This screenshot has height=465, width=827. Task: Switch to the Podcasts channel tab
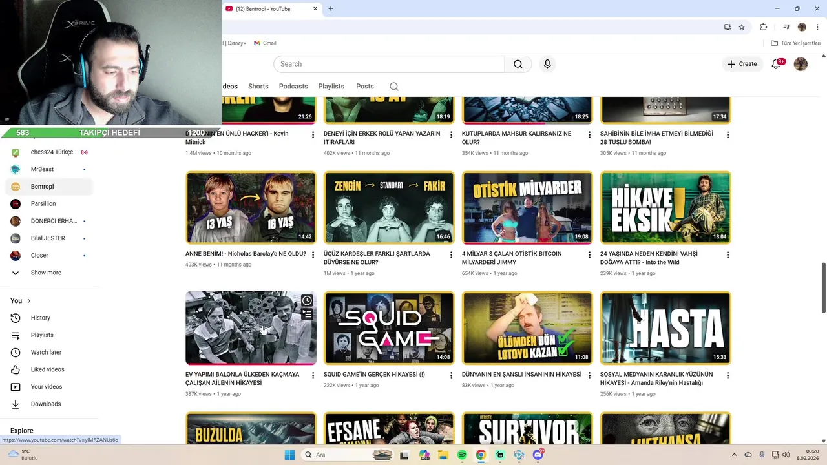(x=293, y=87)
